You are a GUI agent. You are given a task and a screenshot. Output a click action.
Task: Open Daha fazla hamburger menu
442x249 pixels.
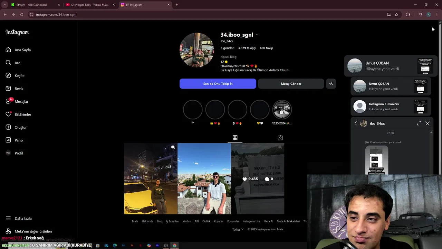(x=8, y=218)
